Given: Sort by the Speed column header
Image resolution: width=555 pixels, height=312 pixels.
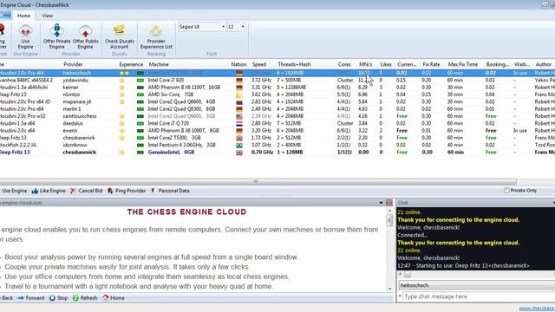Looking at the screenshot, I should coord(259,64).
